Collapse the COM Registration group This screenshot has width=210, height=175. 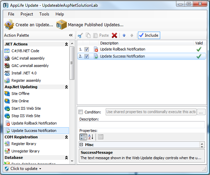coord(66,137)
